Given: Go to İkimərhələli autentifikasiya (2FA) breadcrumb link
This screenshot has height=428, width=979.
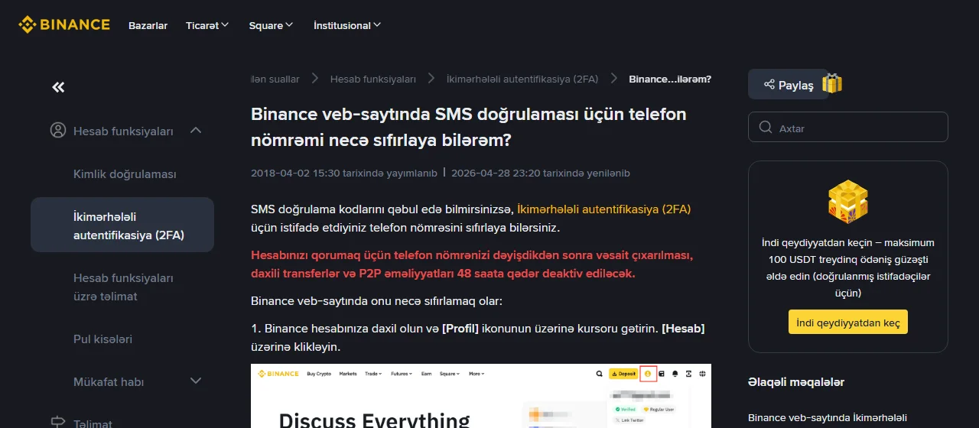Looking at the screenshot, I should pyautogui.click(x=522, y=79).
